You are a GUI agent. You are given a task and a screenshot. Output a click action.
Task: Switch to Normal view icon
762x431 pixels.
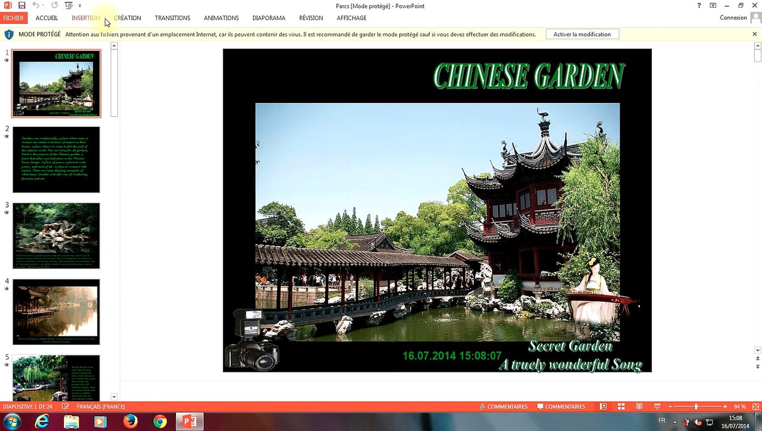(603, 406)
